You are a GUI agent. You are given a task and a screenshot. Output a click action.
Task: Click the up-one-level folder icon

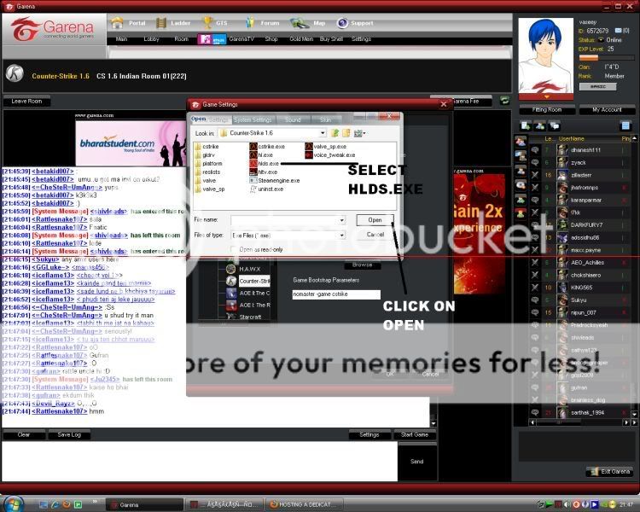point(335,133)
